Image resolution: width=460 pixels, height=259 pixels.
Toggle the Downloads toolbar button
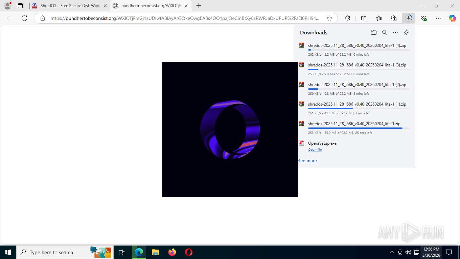pos(409,18)
